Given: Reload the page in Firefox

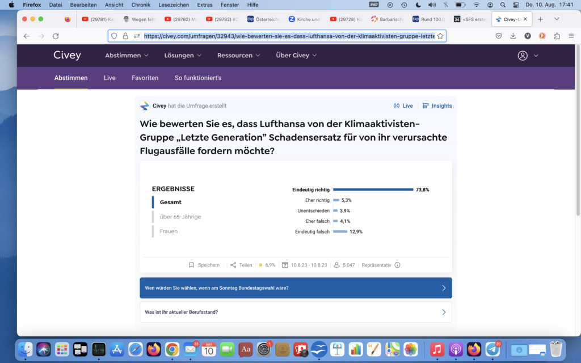Looking at the screenshot, I should click(x=56, y=36).
